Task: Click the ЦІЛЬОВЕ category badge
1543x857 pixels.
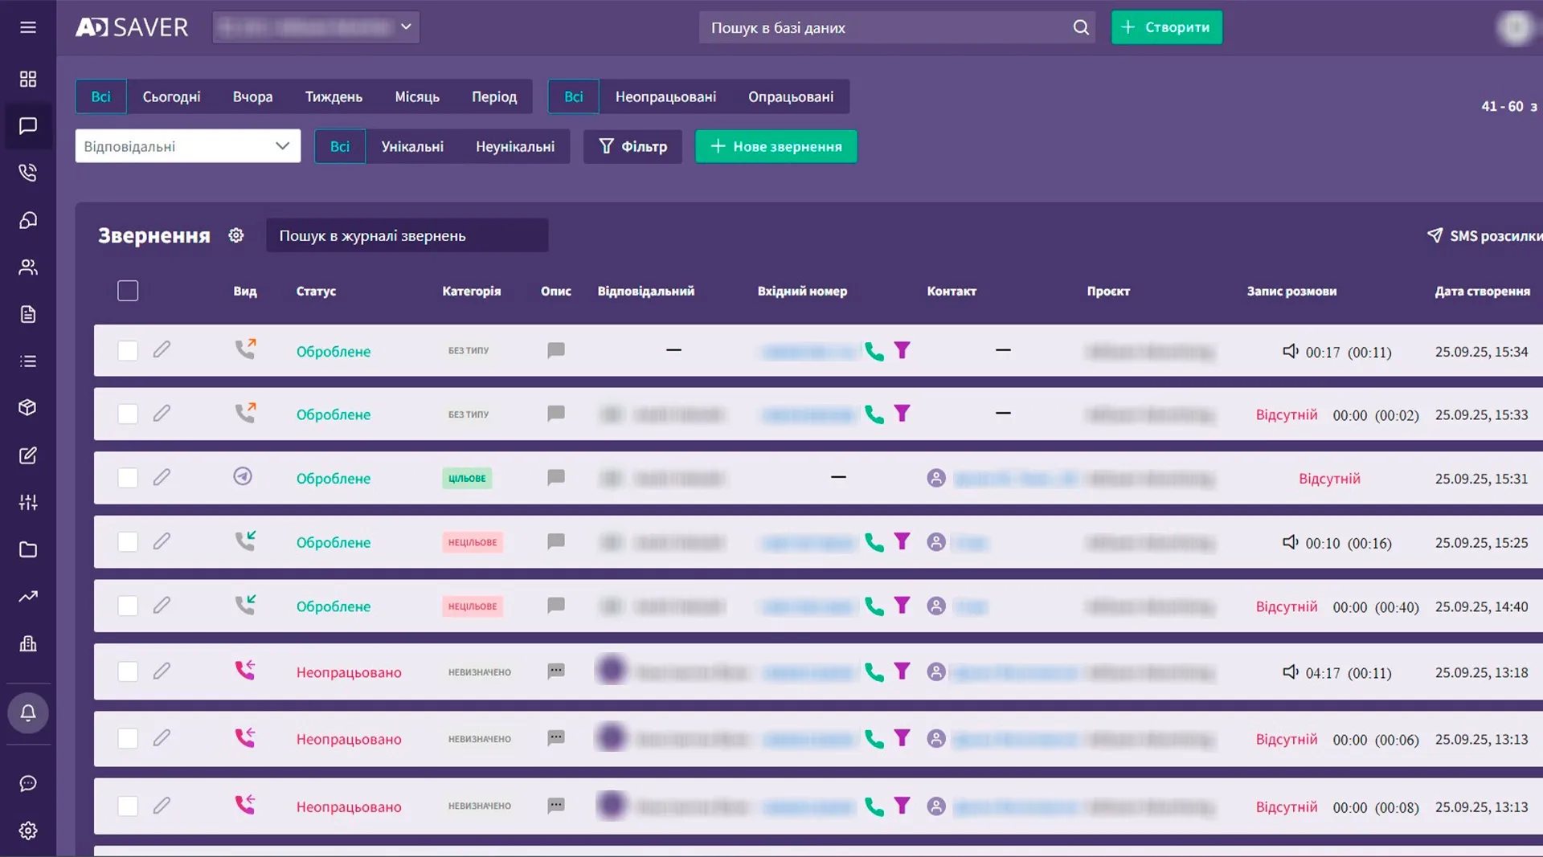Action: (x=467, y=478)
